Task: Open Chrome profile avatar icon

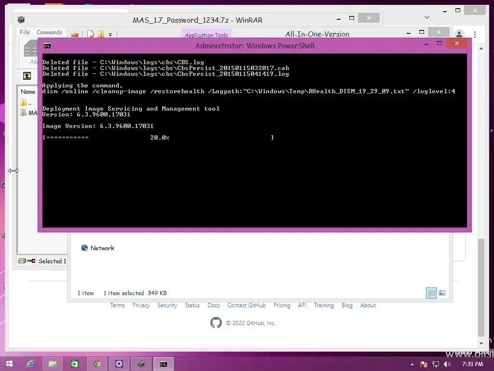Action: [x=459, y=34]
